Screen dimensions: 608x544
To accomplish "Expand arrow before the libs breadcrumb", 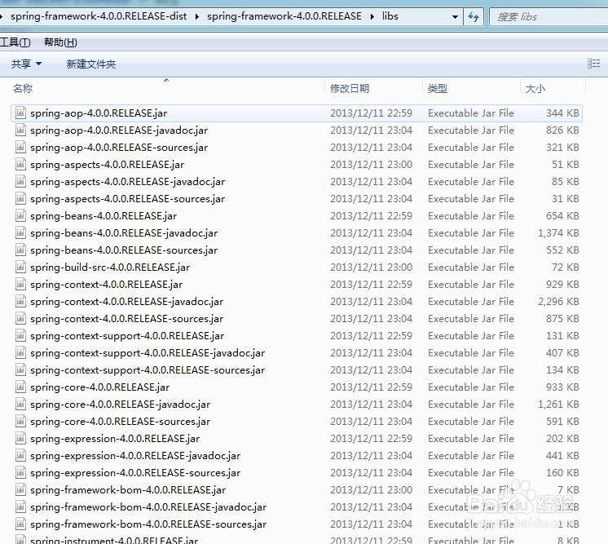I will (x=372, y=16).
